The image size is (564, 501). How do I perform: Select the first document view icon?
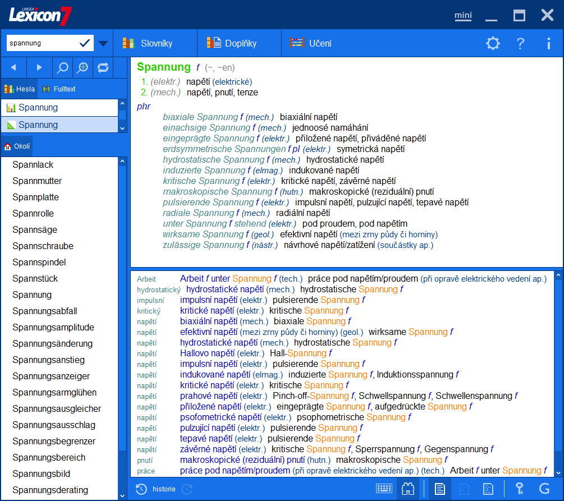point(439,489)
